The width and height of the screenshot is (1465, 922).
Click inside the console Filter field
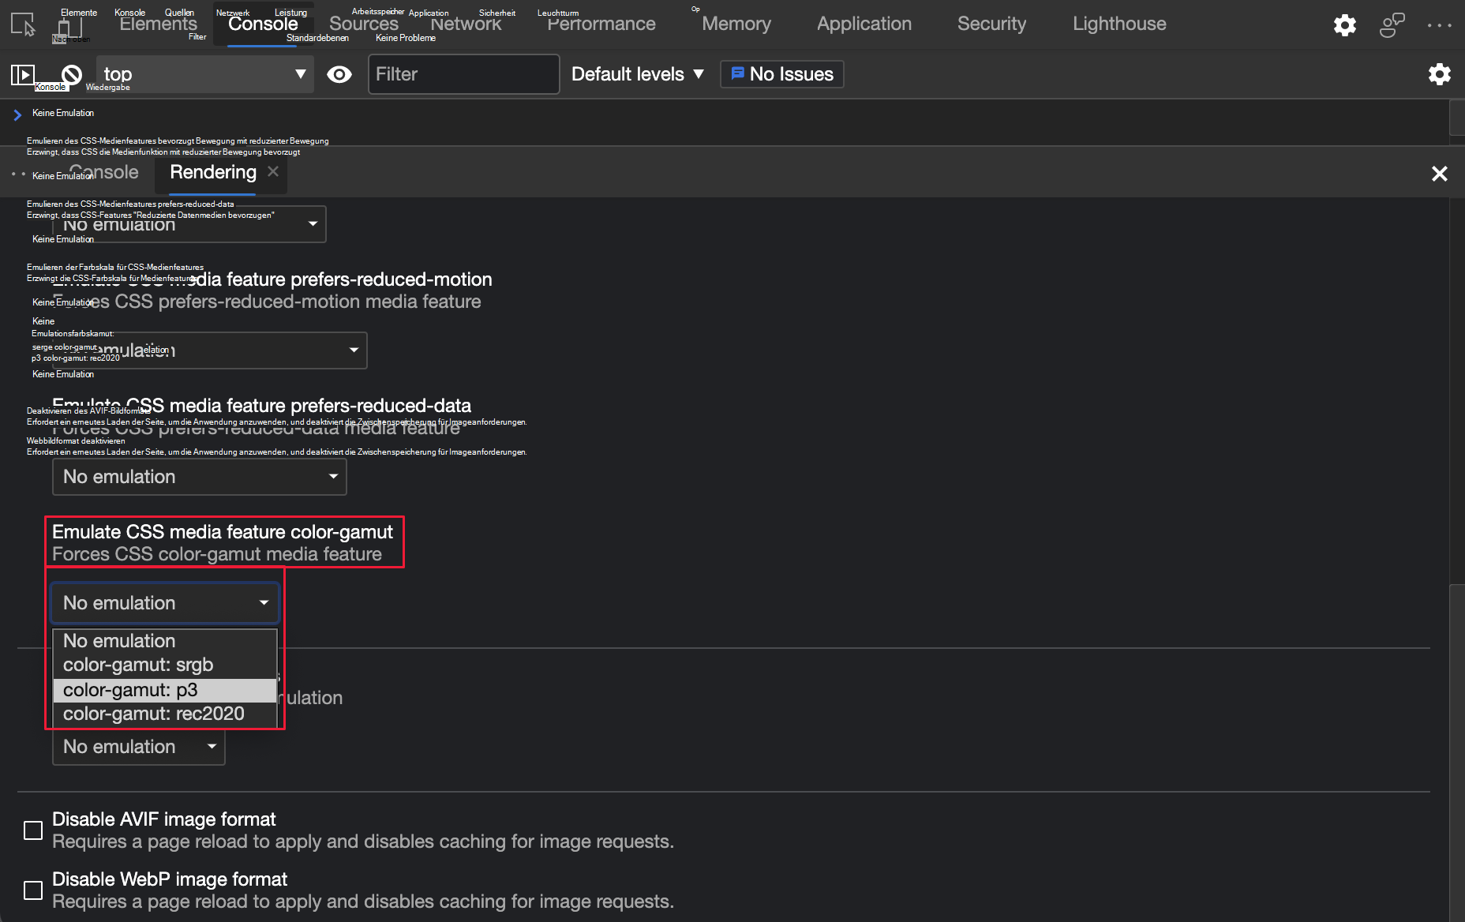[463, 74]
